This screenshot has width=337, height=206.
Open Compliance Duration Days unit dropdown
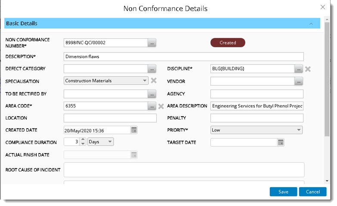110,142
